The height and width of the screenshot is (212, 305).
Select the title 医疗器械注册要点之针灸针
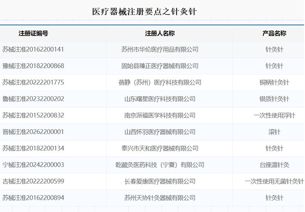pos(144,12)
